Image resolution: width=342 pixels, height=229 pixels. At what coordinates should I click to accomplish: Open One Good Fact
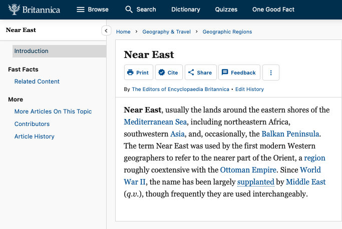pos(273,9)
